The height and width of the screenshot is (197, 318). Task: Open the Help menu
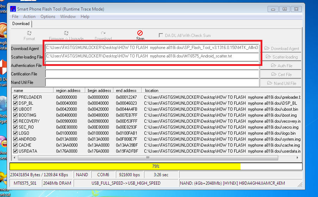coord(85,17)
